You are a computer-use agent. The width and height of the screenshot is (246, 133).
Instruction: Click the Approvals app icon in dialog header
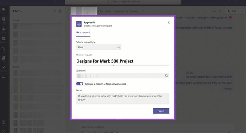[79, 24]
